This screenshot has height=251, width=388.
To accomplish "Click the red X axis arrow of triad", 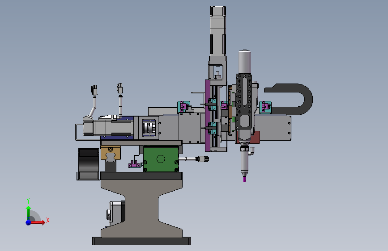I will [x=38, y=222].
